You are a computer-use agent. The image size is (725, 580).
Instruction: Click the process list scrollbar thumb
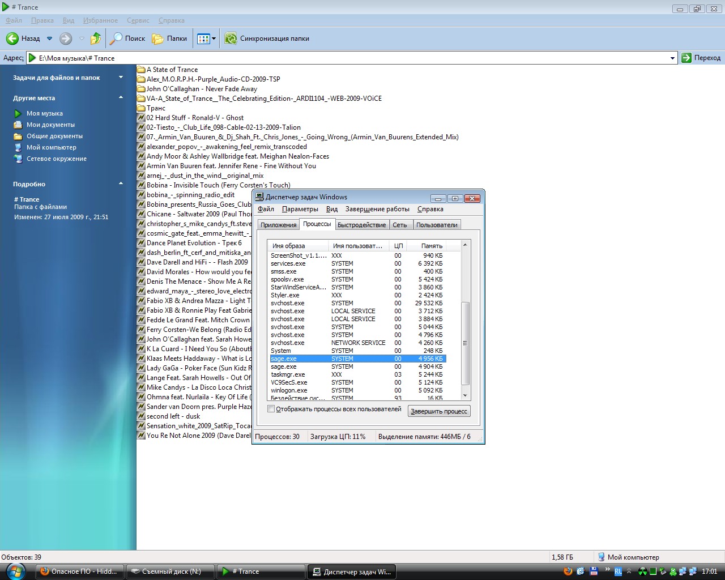click(466, 343)
